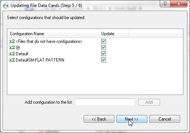Click the x2 icon beside Default
The width and height of the screenshot is (190, 133).
[12, 54]
